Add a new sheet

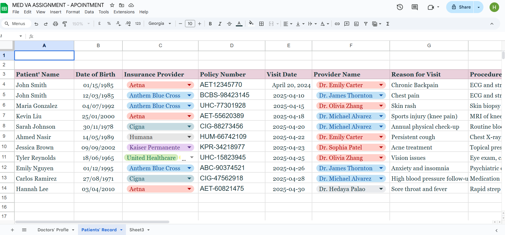tap(12, 230)
